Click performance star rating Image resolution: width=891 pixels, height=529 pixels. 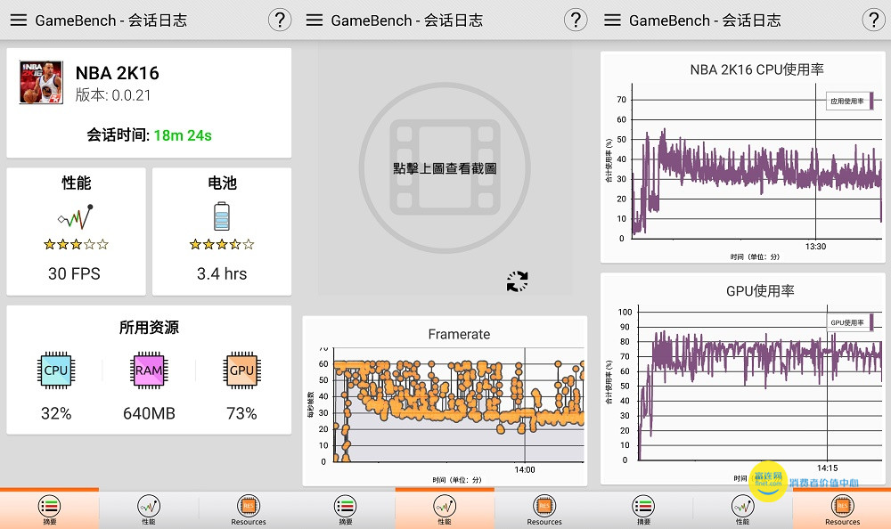click(76, 244)
